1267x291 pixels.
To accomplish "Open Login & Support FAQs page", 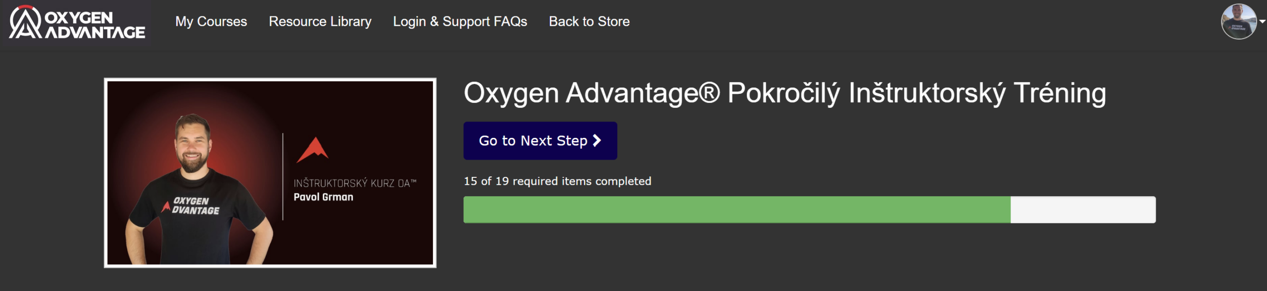I will click(460, 22).
